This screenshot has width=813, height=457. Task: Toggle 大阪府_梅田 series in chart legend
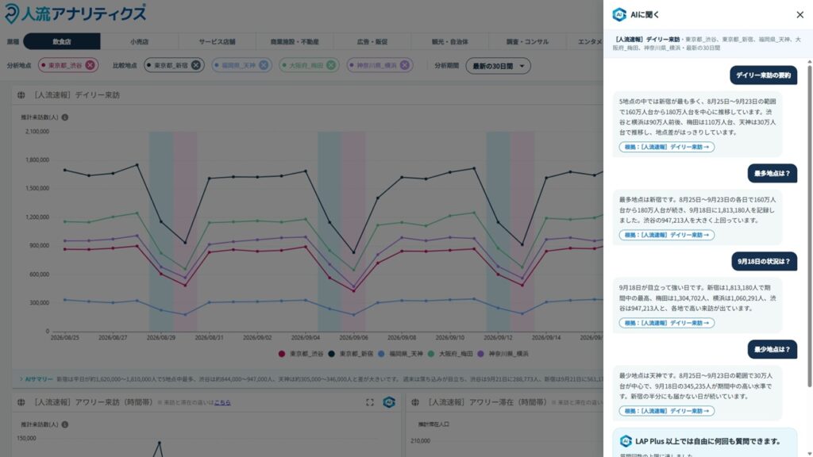pyautogui.click(x=450, y=354)
